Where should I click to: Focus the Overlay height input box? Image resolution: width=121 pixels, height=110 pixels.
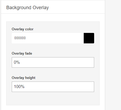tap(53, 87)
